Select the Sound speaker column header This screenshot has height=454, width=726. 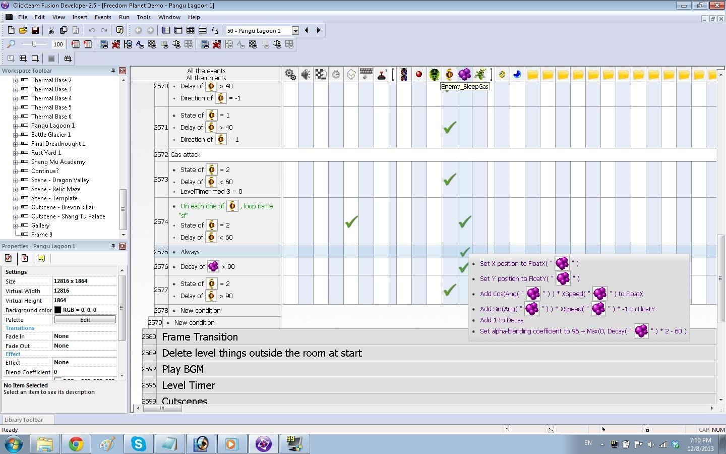coord(306,75)
